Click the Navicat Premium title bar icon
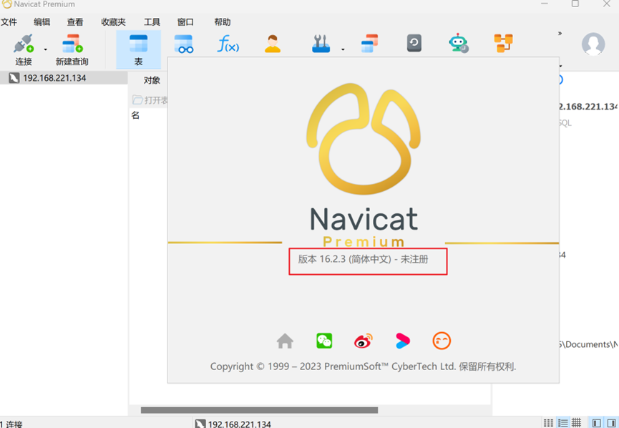This screenshot has height=428, width=619. [6, 4]
